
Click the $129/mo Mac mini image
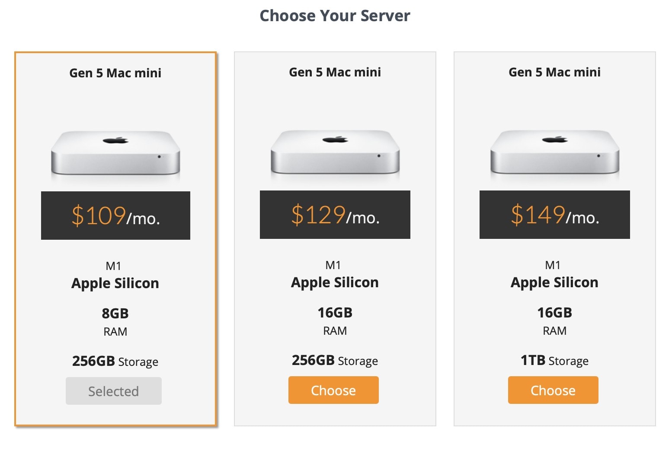tap(335, 152)
